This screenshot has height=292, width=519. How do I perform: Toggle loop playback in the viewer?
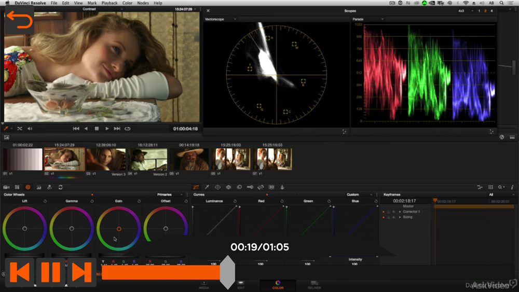pos(127,129)
